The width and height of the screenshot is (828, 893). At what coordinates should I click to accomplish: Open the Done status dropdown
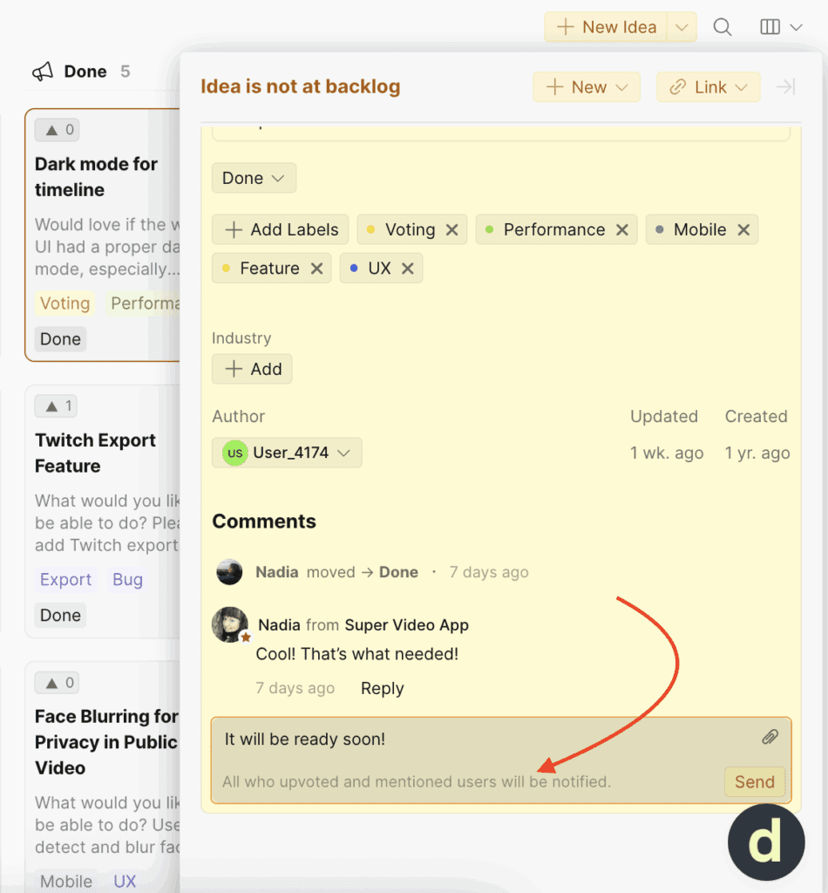coord(254,179)
